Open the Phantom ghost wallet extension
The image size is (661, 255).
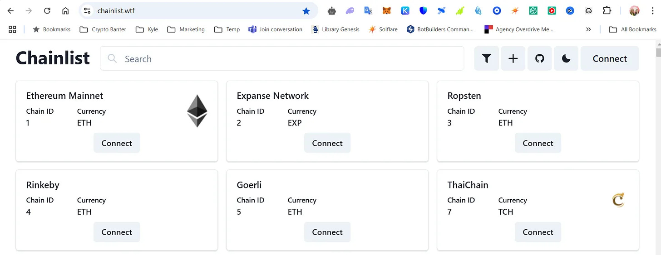pos(350,11)
